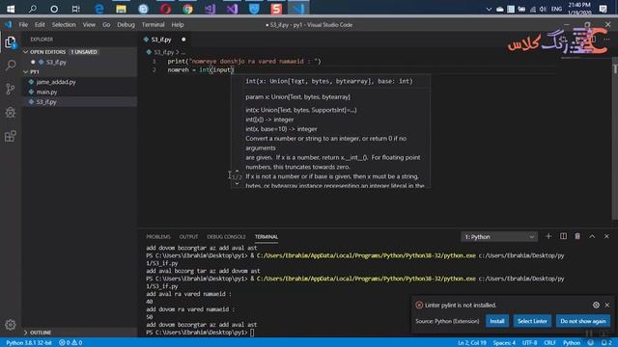Close the terminal panel
This screenshot has width=618, height=347.
click(x=606, y=236)
